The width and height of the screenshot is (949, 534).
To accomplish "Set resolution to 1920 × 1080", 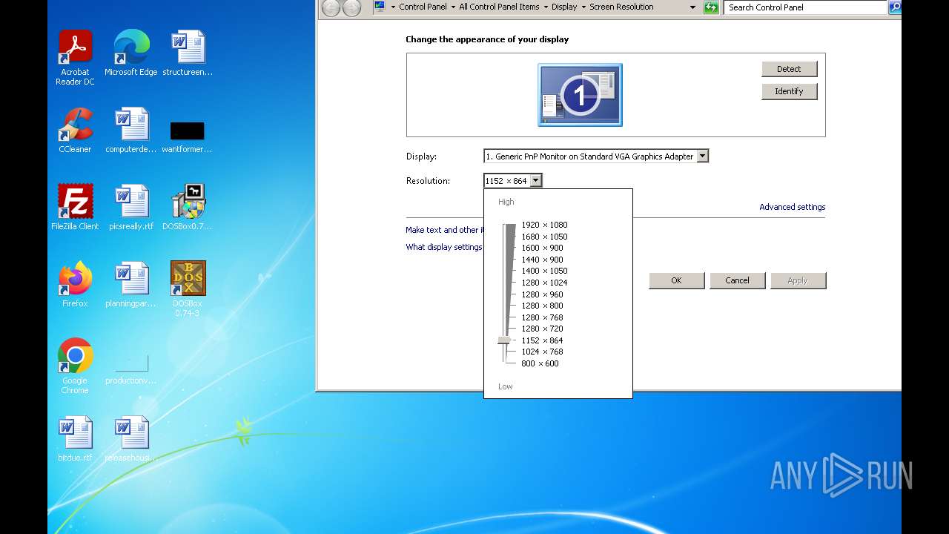I will [544, 225].
